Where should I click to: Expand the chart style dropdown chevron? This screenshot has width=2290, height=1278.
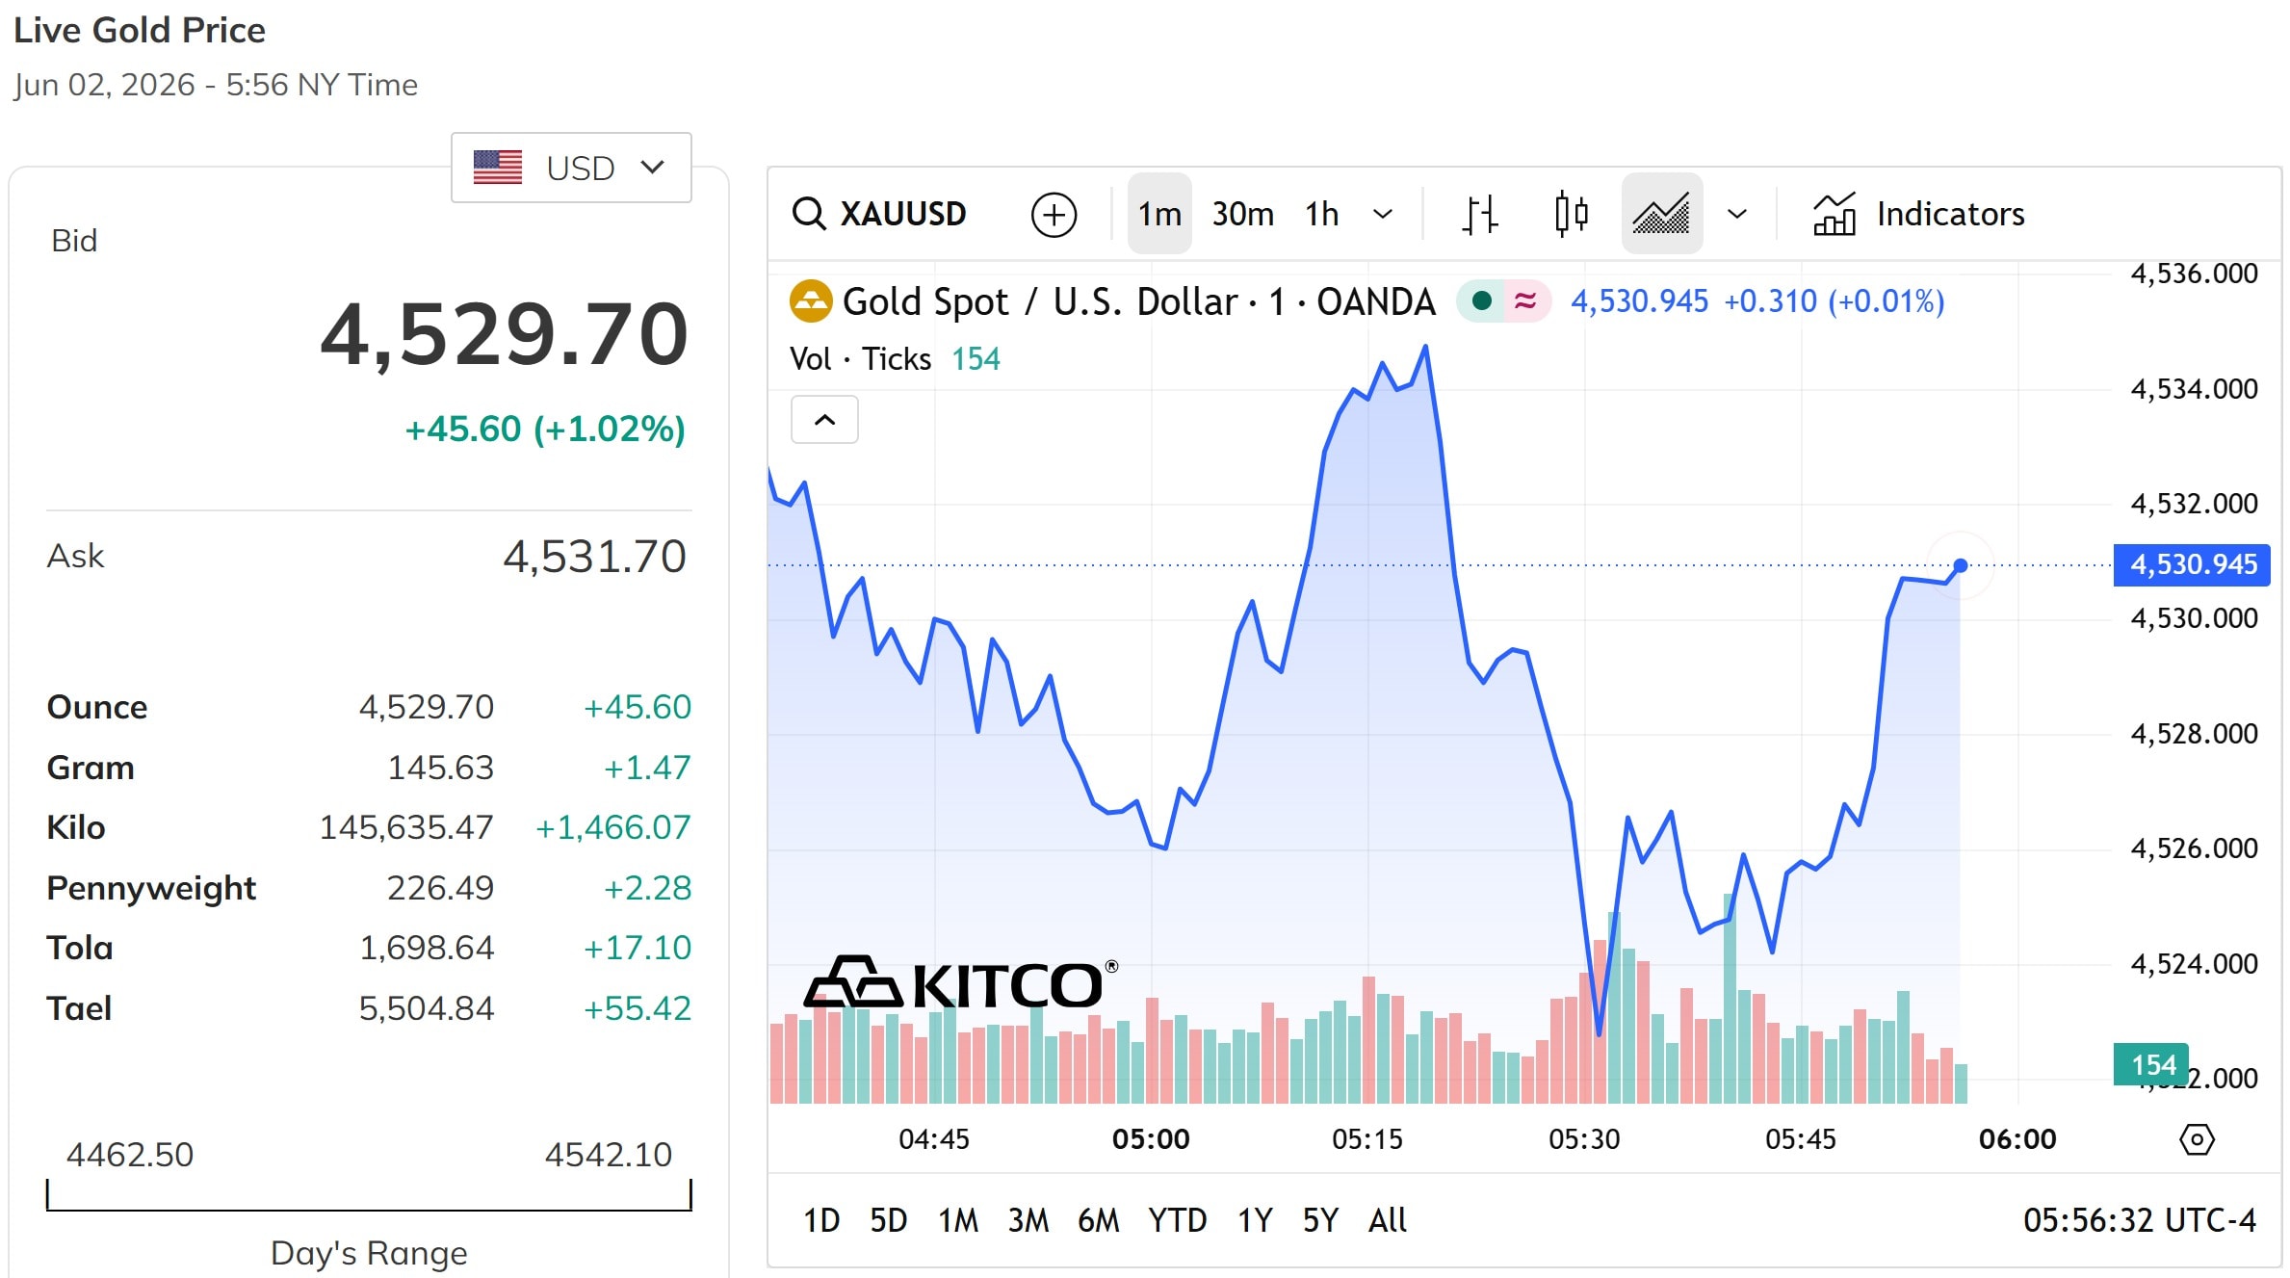click(1737, 214)
